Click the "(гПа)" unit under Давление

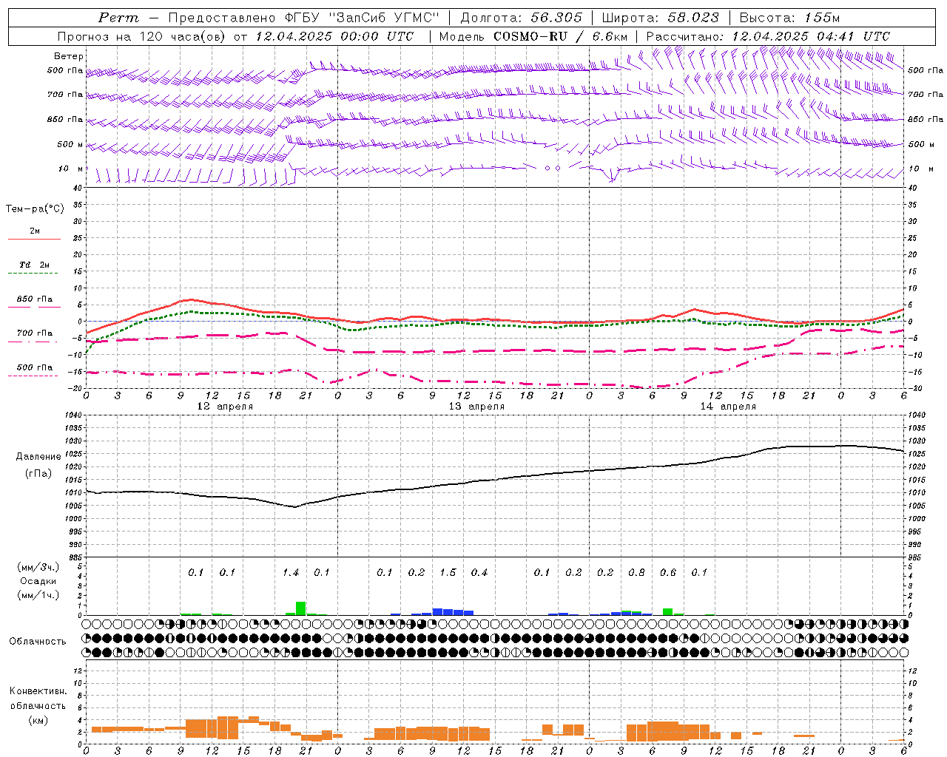point(38,474)
